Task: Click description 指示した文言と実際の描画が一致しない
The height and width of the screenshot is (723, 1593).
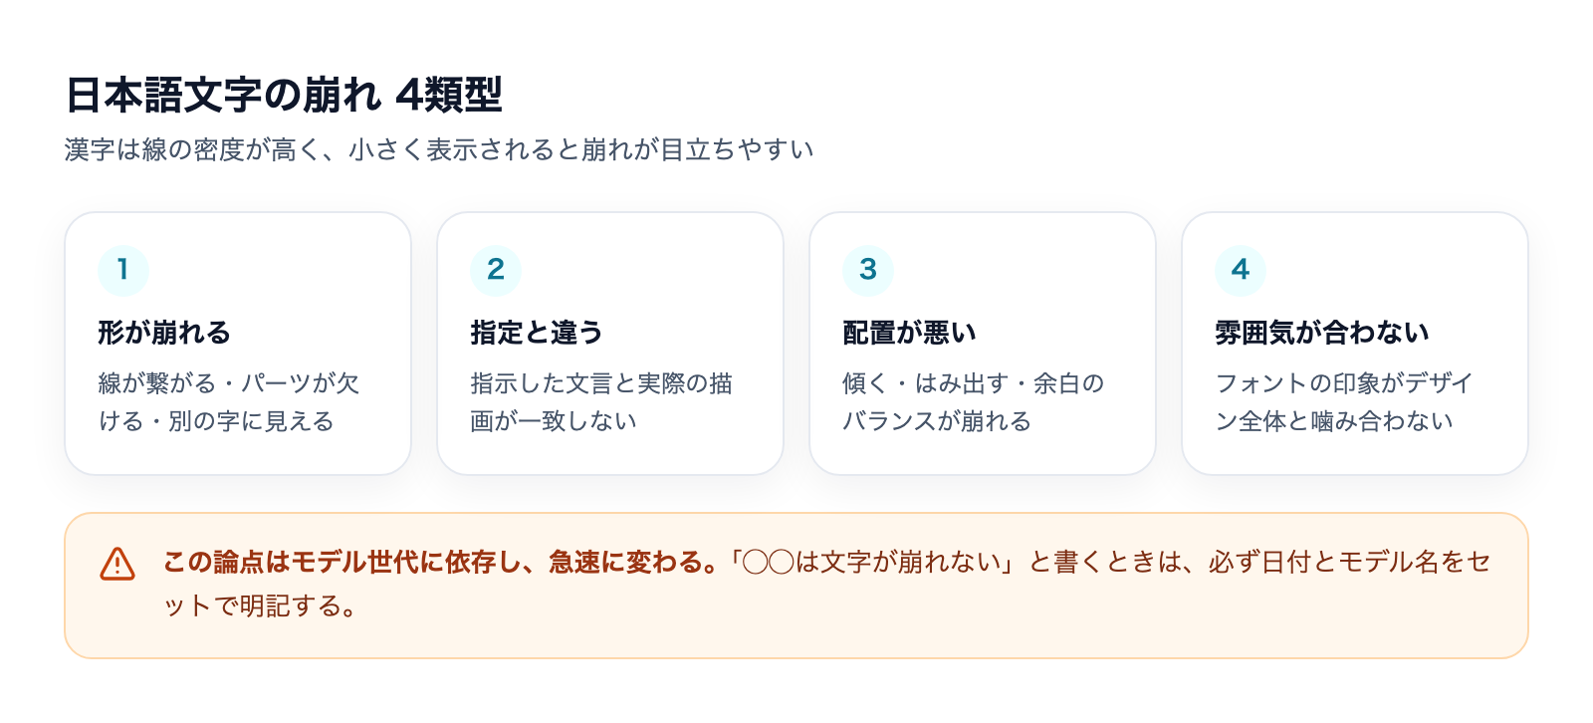Action: click(x=601, y=402)
